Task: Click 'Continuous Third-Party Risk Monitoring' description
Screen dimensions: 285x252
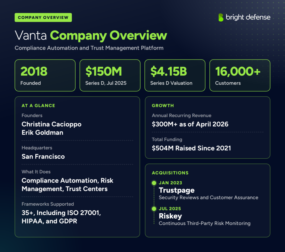Action: point(205,223)
